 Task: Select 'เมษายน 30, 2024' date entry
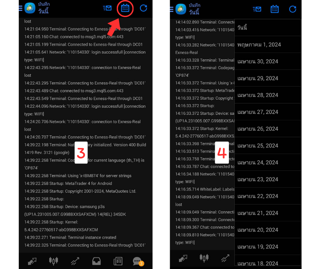click(x=268, y=61)
